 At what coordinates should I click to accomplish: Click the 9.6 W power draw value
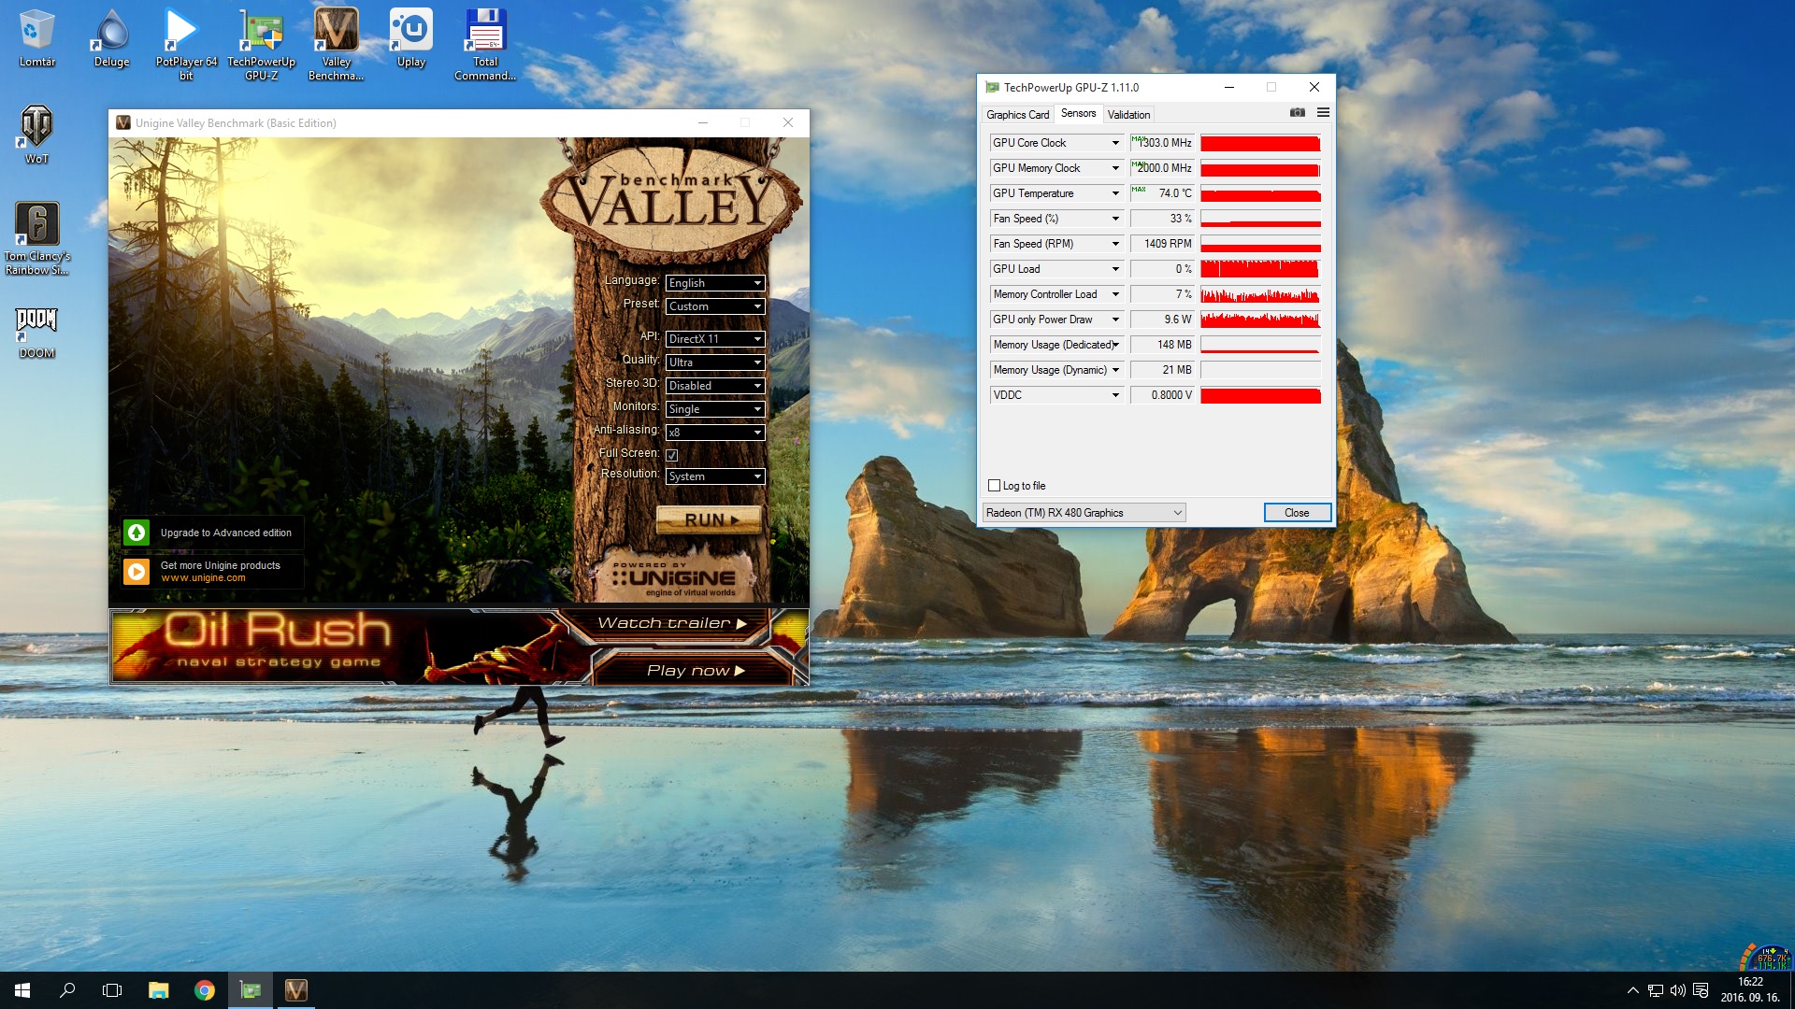point(1162,320)
